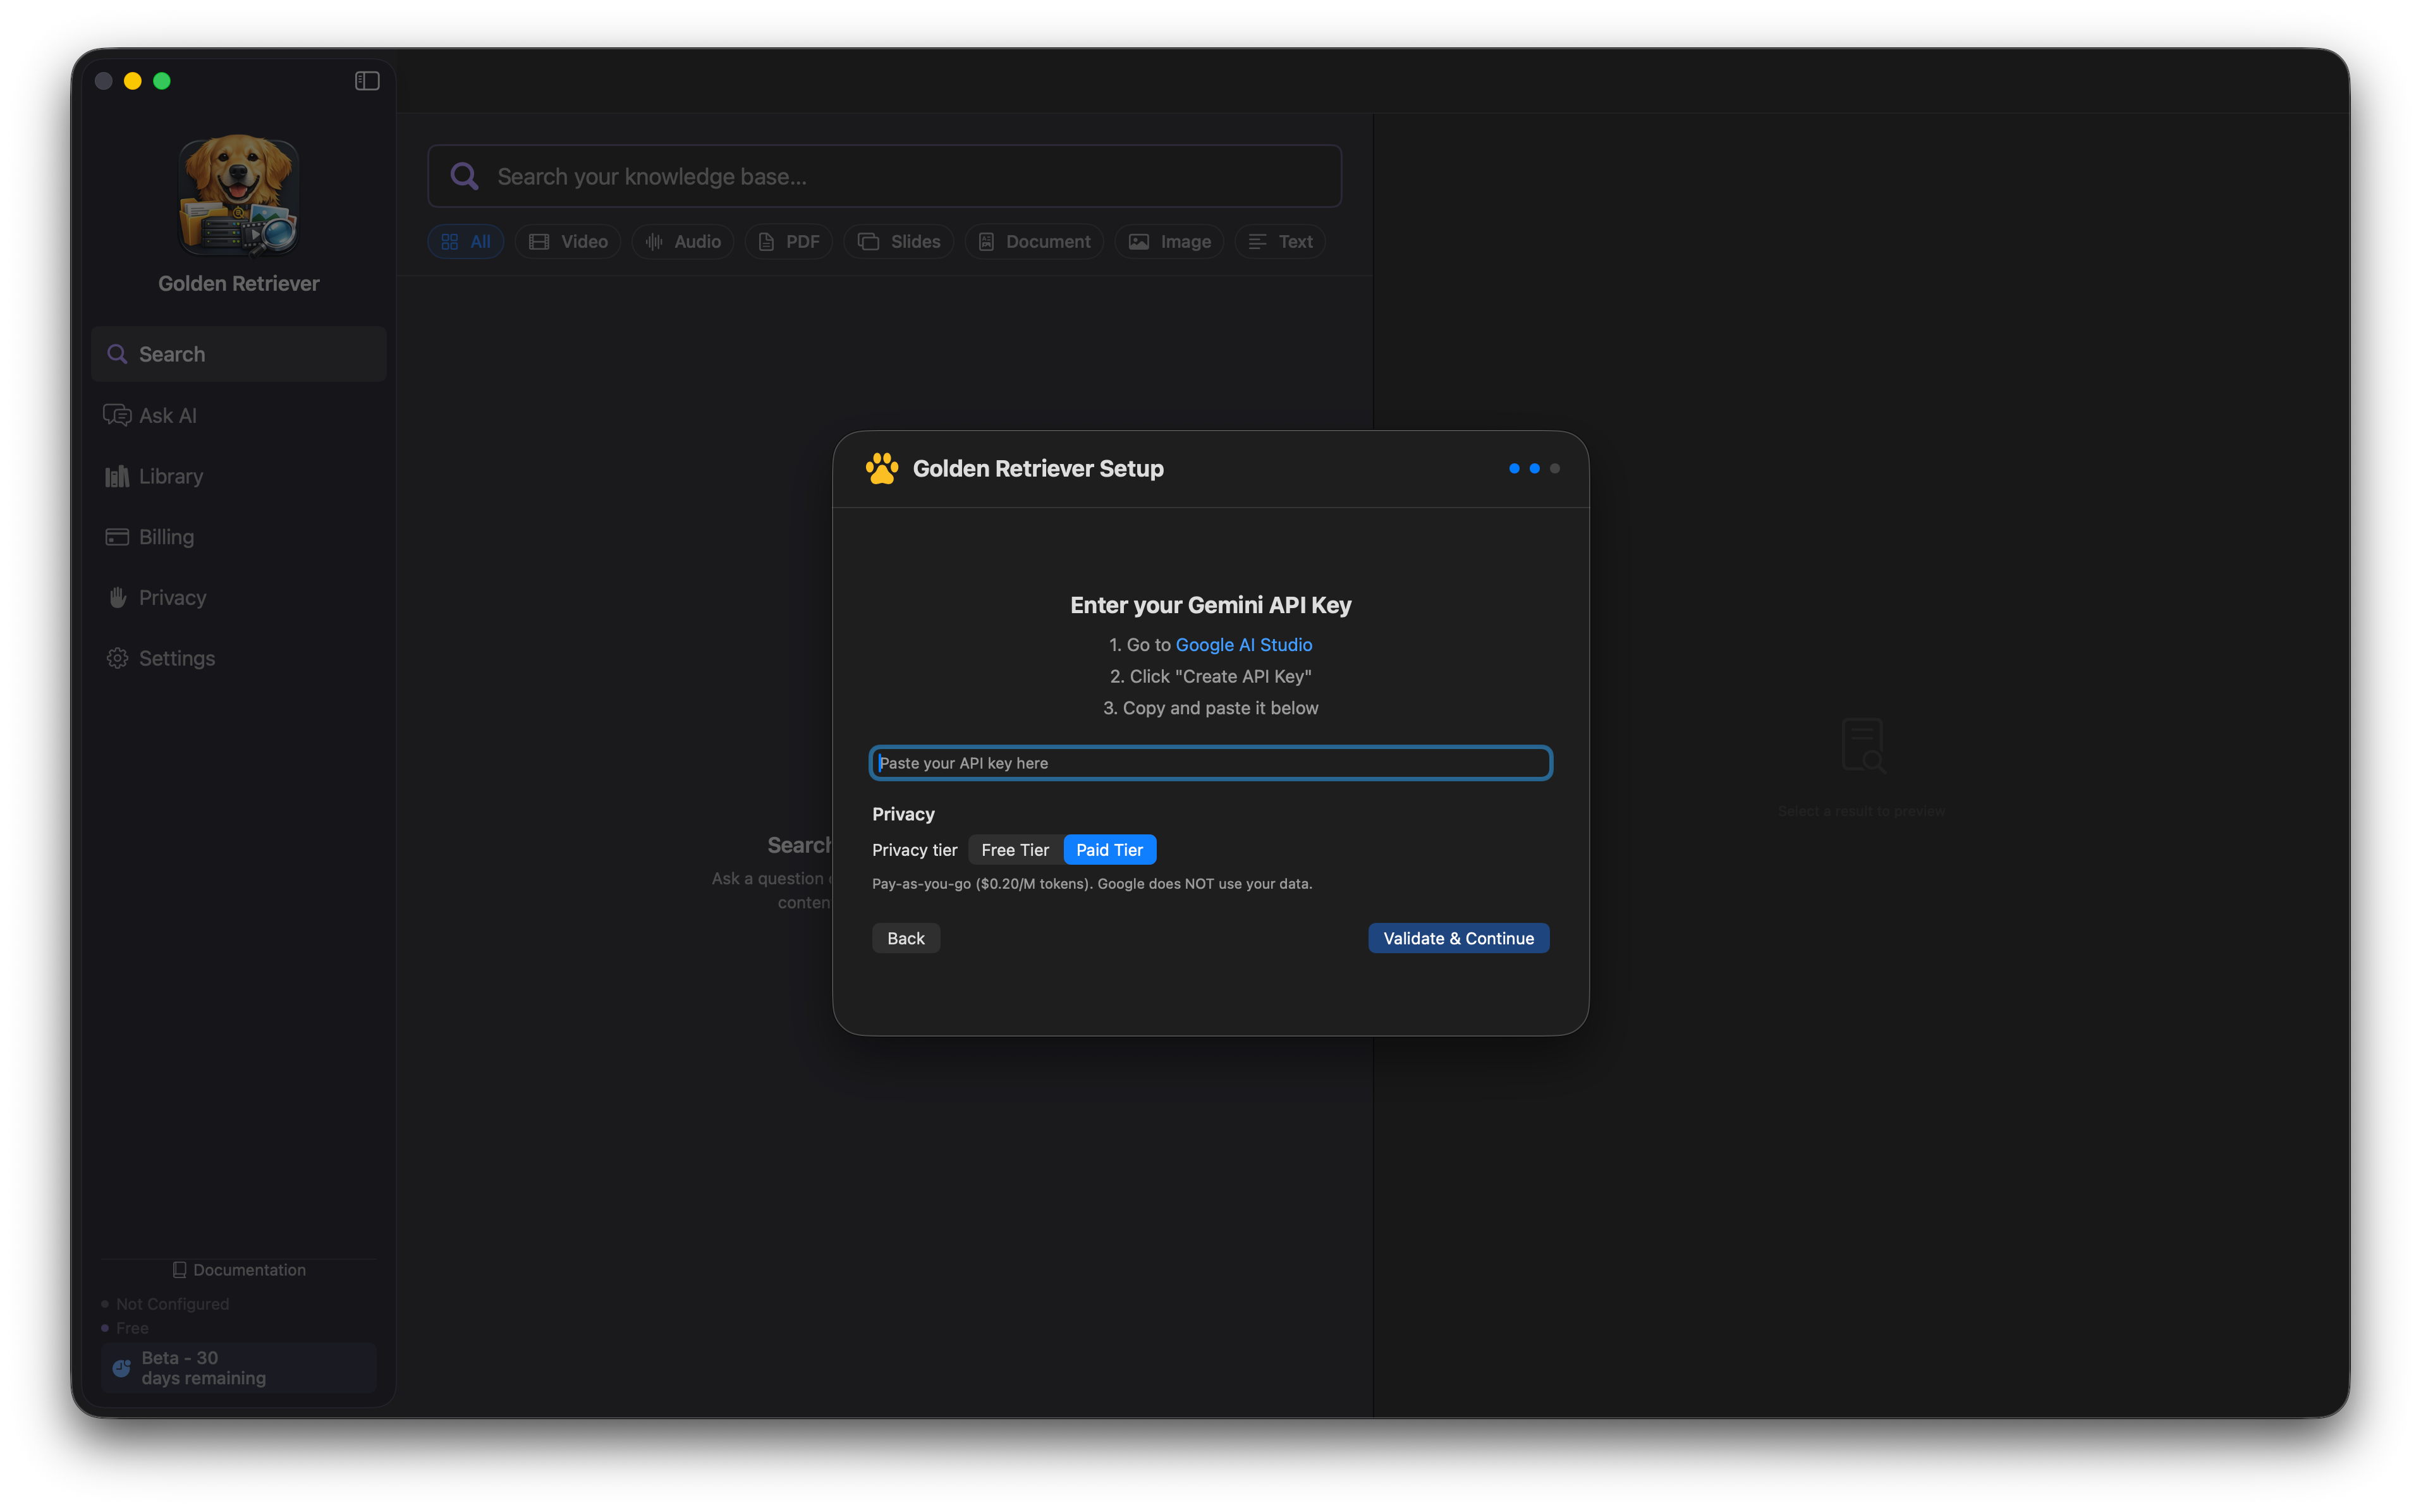The image size is (2421, 1512).
Task: Open Settings from the sidebar
Action: 238,658
